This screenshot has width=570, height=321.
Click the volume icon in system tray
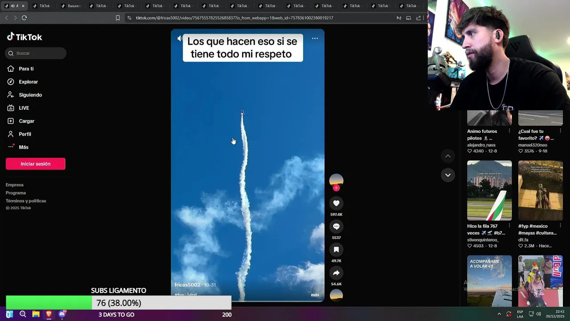pyautogui.click(x=538, y=314)
